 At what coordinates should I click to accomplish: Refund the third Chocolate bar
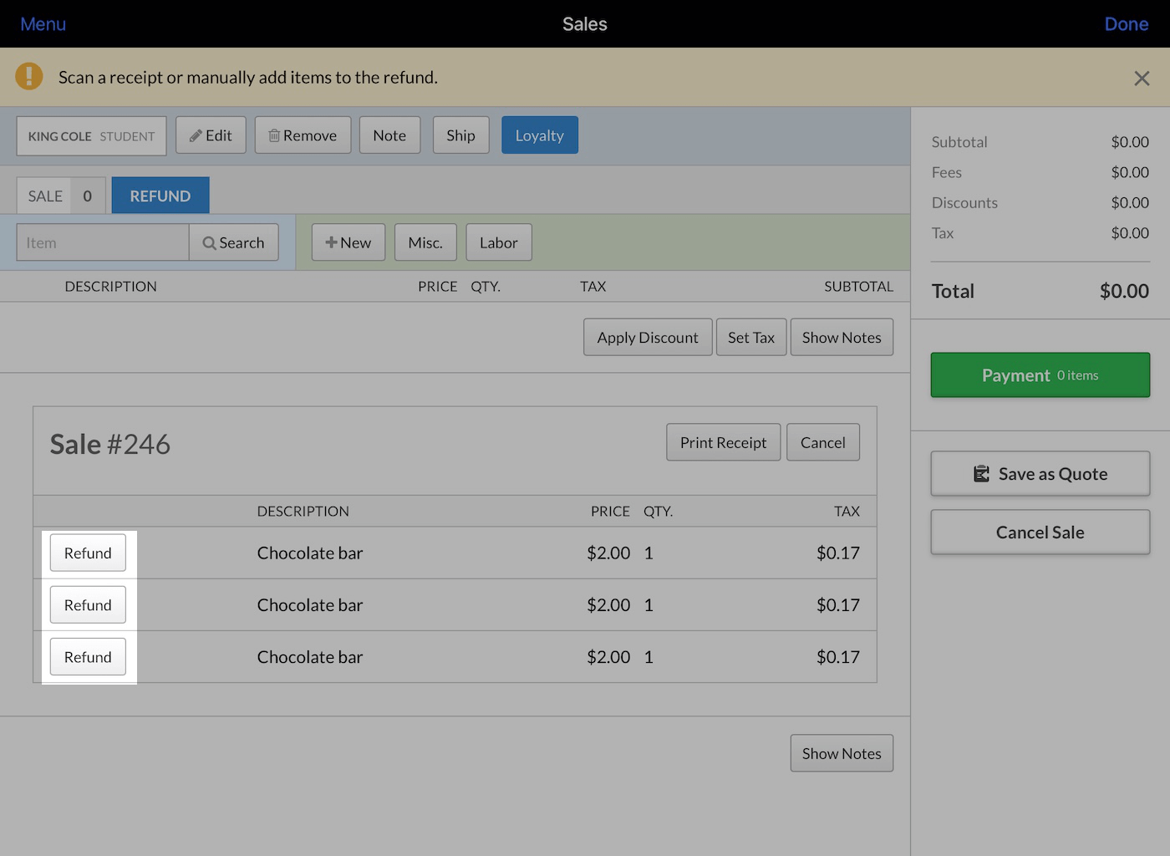(88, 657)
